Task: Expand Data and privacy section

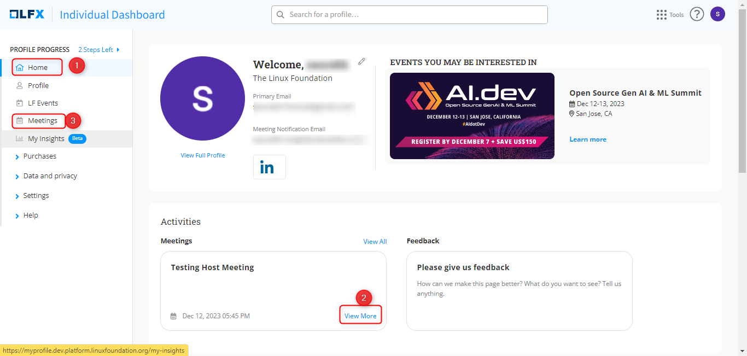Action: pos(50,176)
